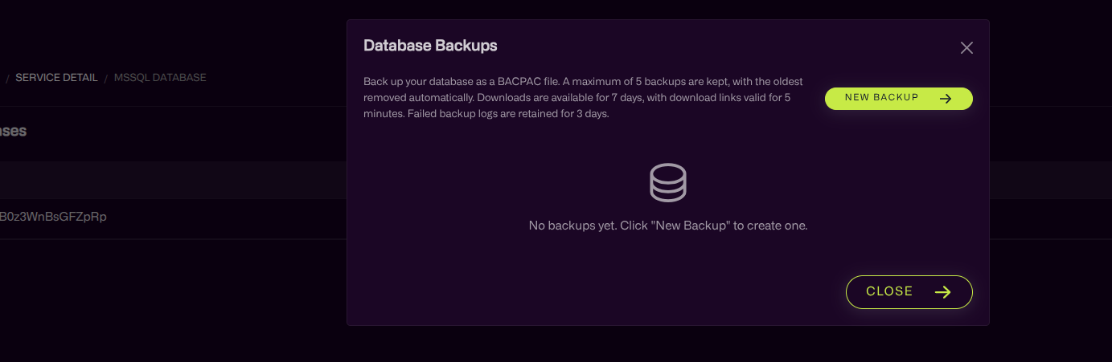Dismiss the dialog with the X icon

[x=966, y=48]
